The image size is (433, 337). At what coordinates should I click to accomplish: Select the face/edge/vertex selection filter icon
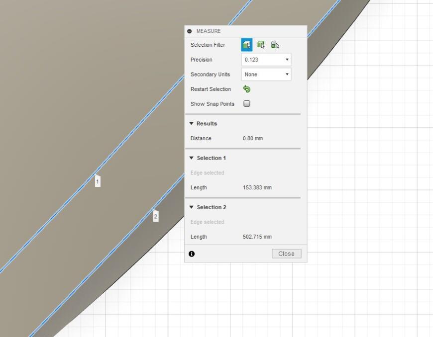point(246,45)
